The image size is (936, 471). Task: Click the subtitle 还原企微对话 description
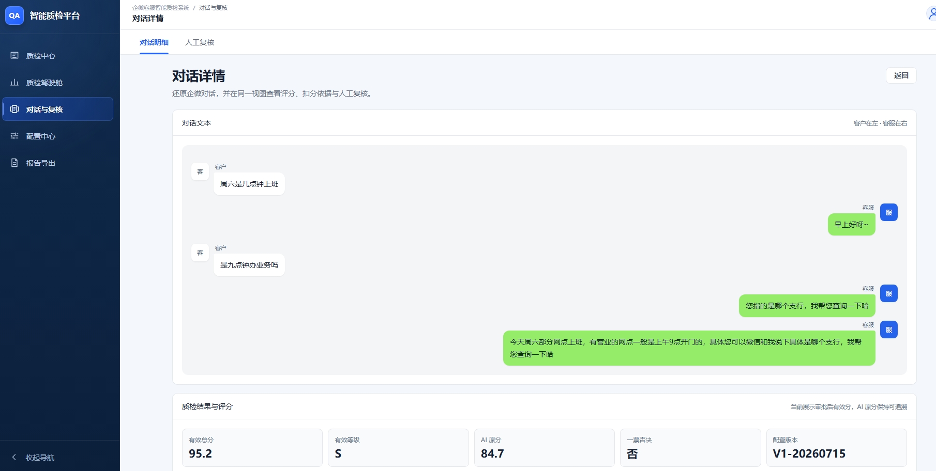point(273,93)
